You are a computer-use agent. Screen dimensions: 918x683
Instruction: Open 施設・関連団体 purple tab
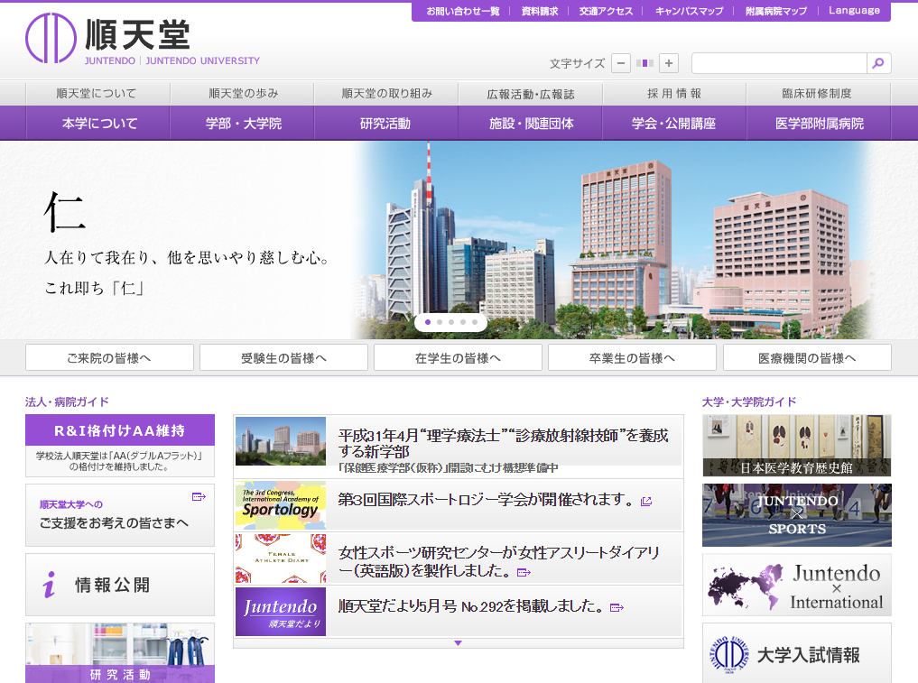coord(531,124)
